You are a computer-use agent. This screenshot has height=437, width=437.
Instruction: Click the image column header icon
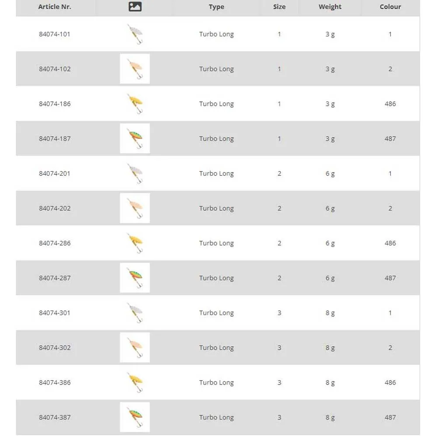click(x=135, y=7)
